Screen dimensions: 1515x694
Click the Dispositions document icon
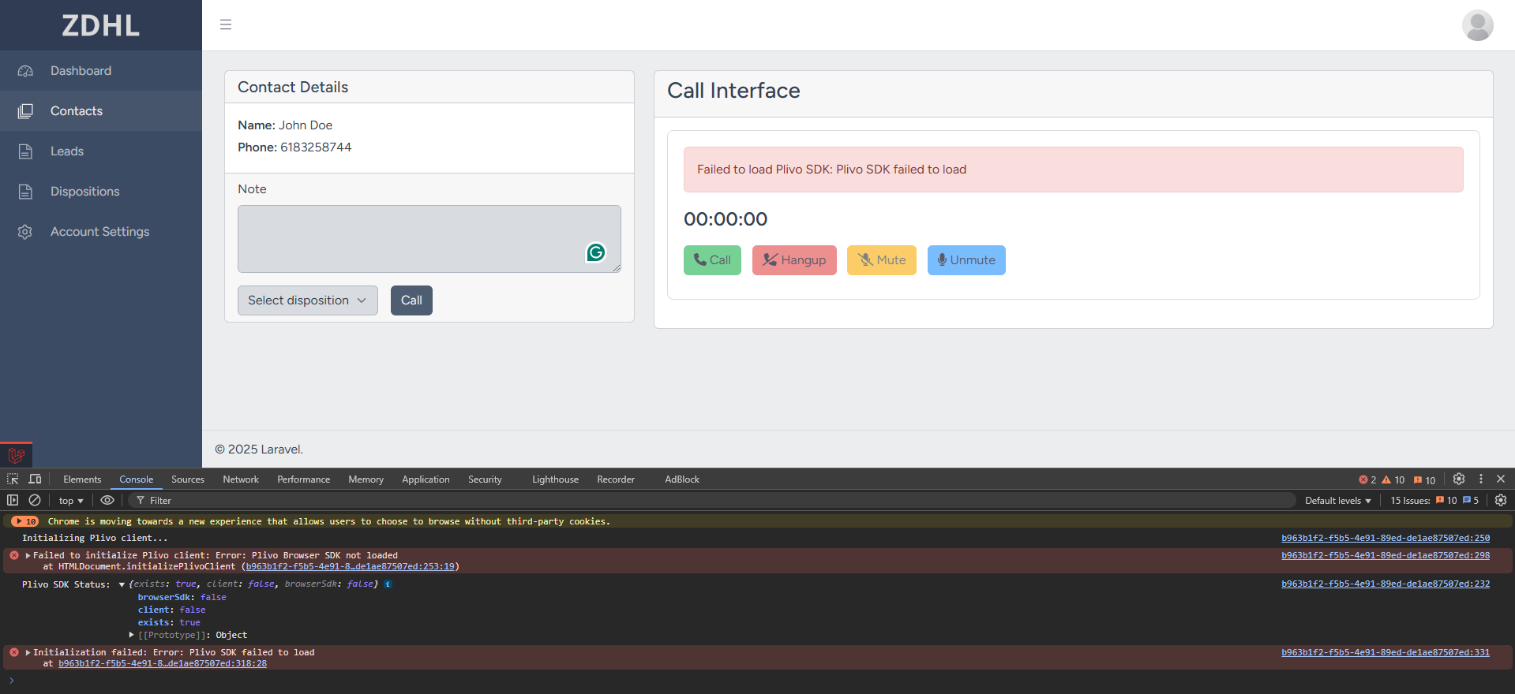(25, 192)
